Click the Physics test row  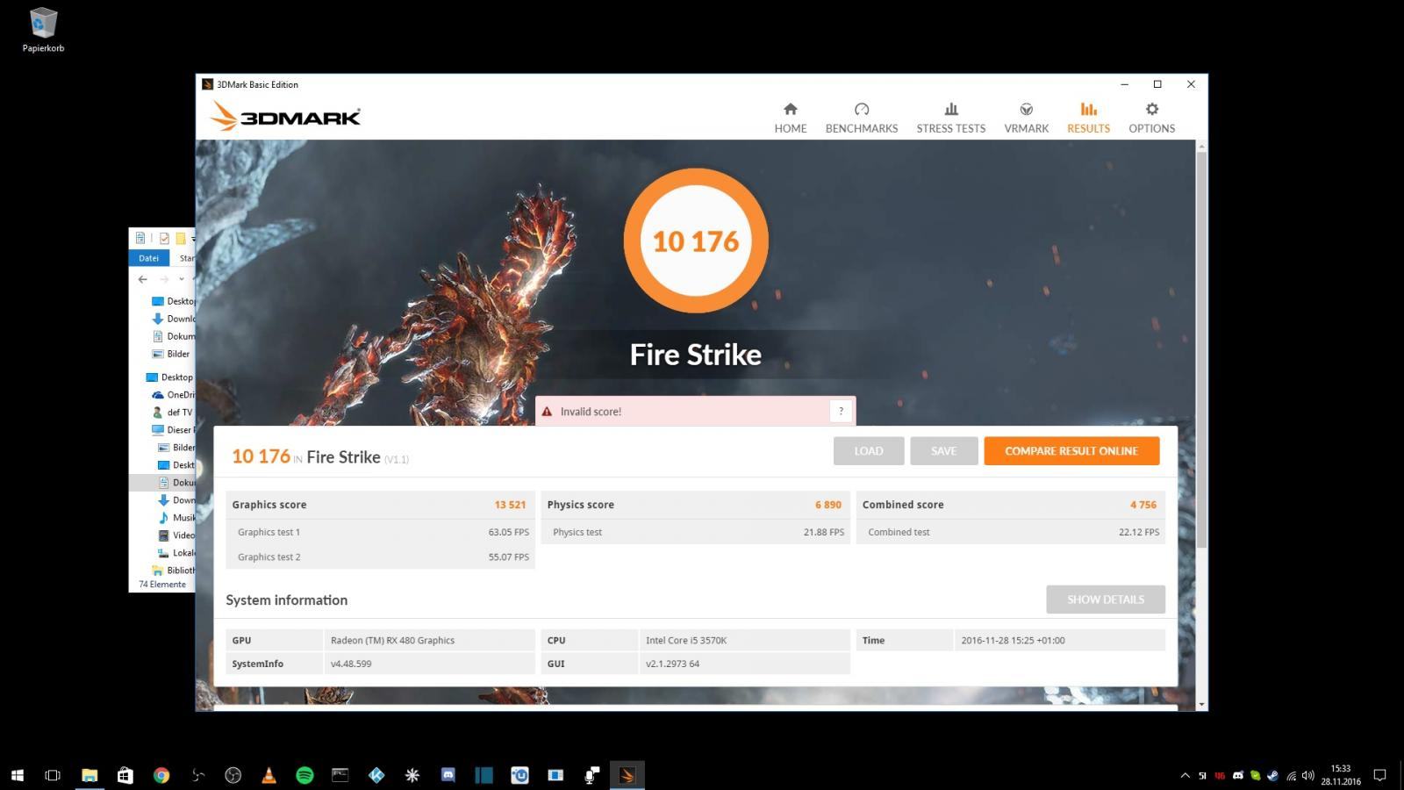coord(695,532)
